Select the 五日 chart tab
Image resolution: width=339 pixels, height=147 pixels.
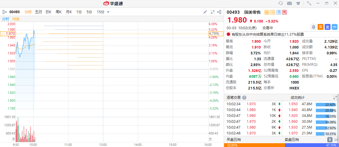click(x=38, y=12)
